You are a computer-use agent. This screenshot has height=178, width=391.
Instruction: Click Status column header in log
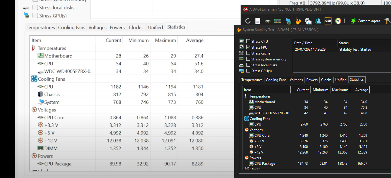pyautogui.click(x=364, y=43)
